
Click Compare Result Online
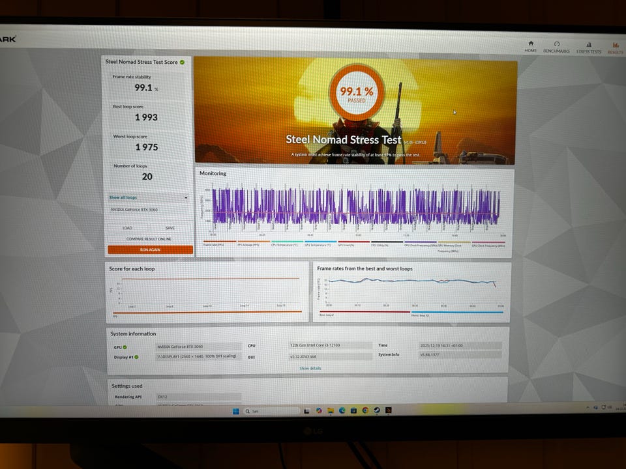point(149,238)
